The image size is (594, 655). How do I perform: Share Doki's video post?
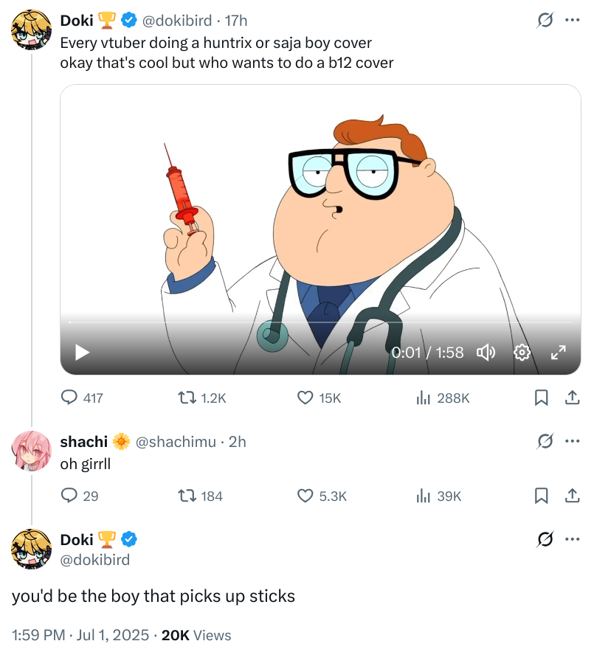pos(571,398)
